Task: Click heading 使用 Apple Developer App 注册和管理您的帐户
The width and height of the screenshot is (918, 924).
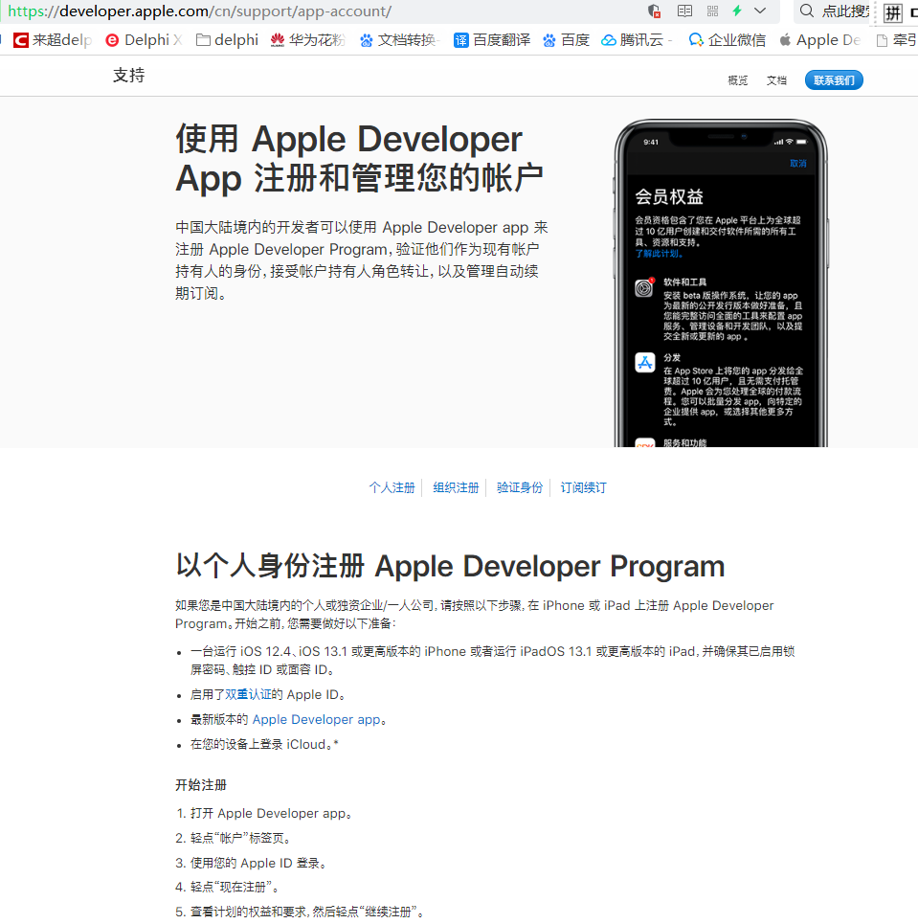Action: (359, 159)
